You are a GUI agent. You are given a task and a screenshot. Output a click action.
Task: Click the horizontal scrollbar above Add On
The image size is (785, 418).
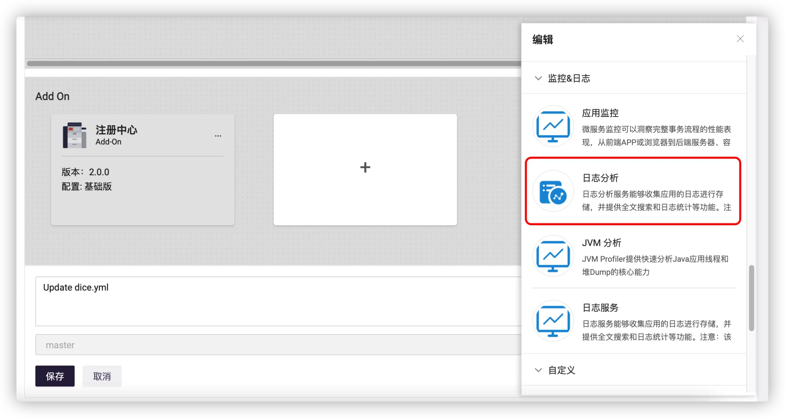point(273,64)
